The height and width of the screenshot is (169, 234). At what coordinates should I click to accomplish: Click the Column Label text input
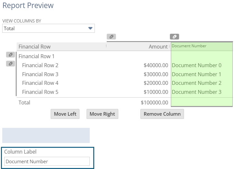point(47,161)
